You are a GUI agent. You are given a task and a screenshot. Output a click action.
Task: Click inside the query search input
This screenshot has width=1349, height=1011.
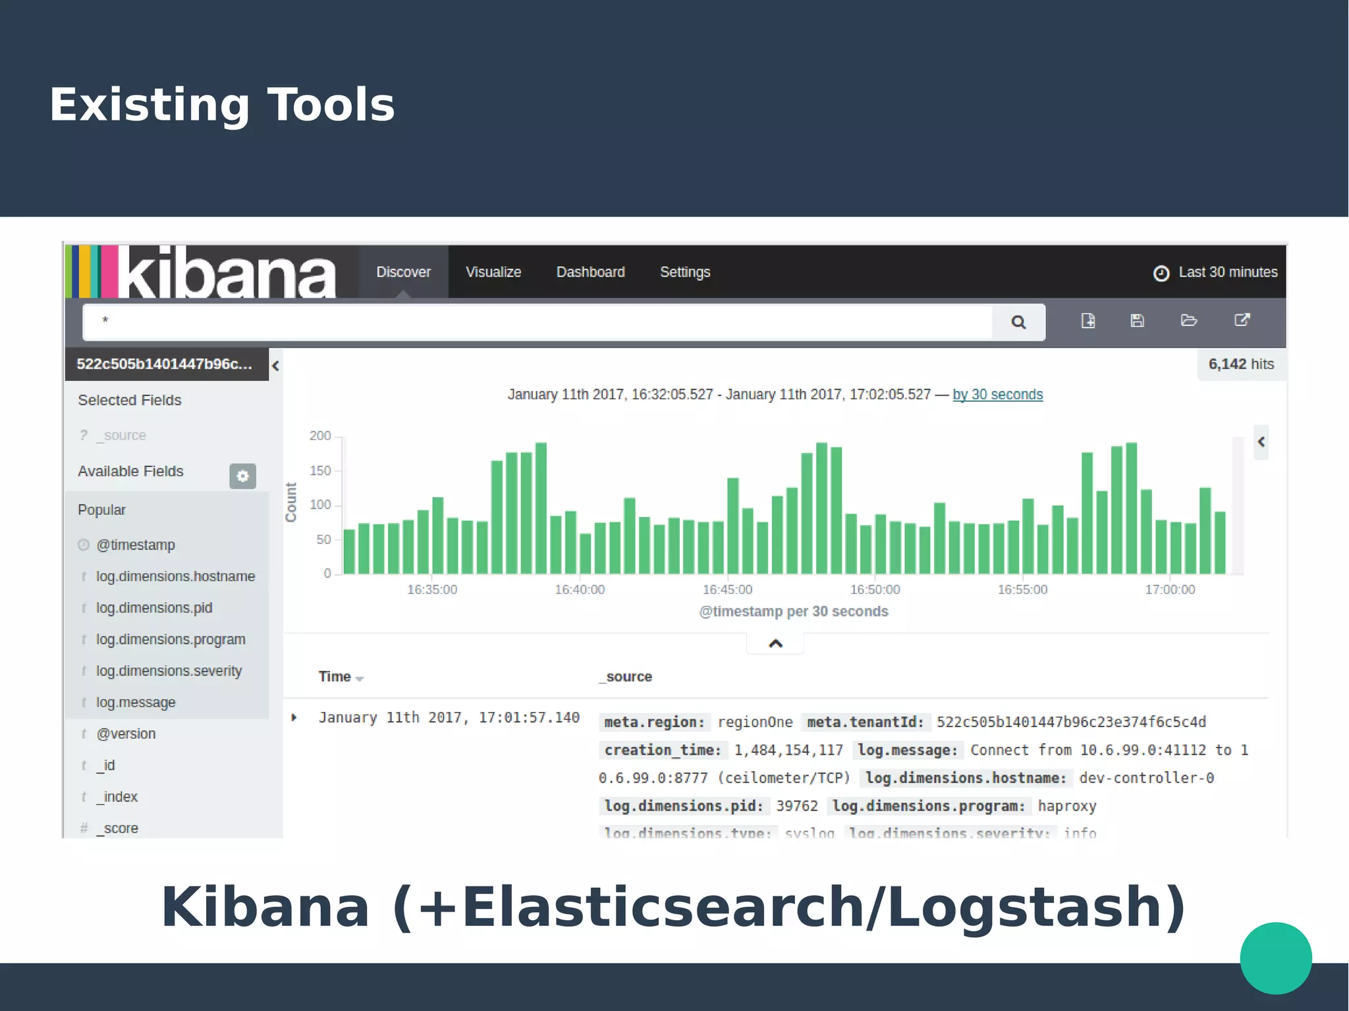537,322
